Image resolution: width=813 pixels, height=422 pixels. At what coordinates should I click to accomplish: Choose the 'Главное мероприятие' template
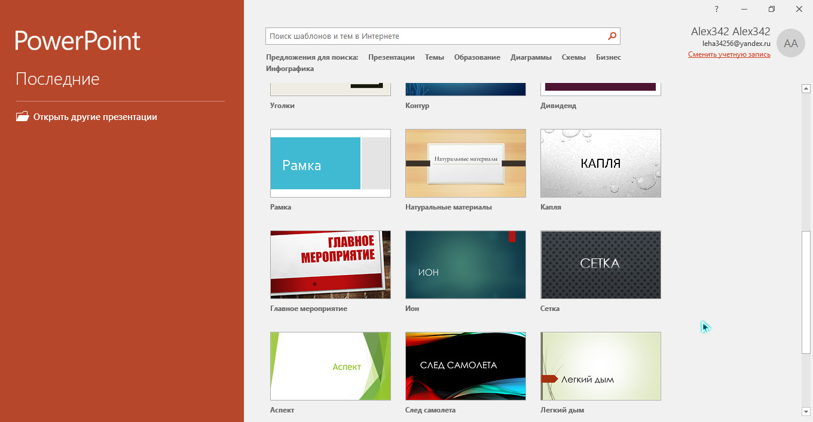(330, 264)
